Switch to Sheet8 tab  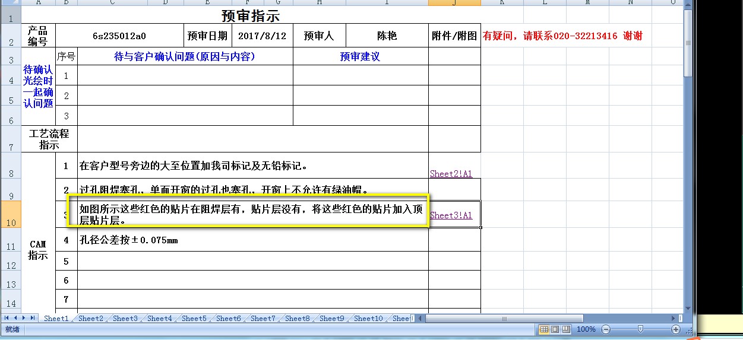coord(298,319)
